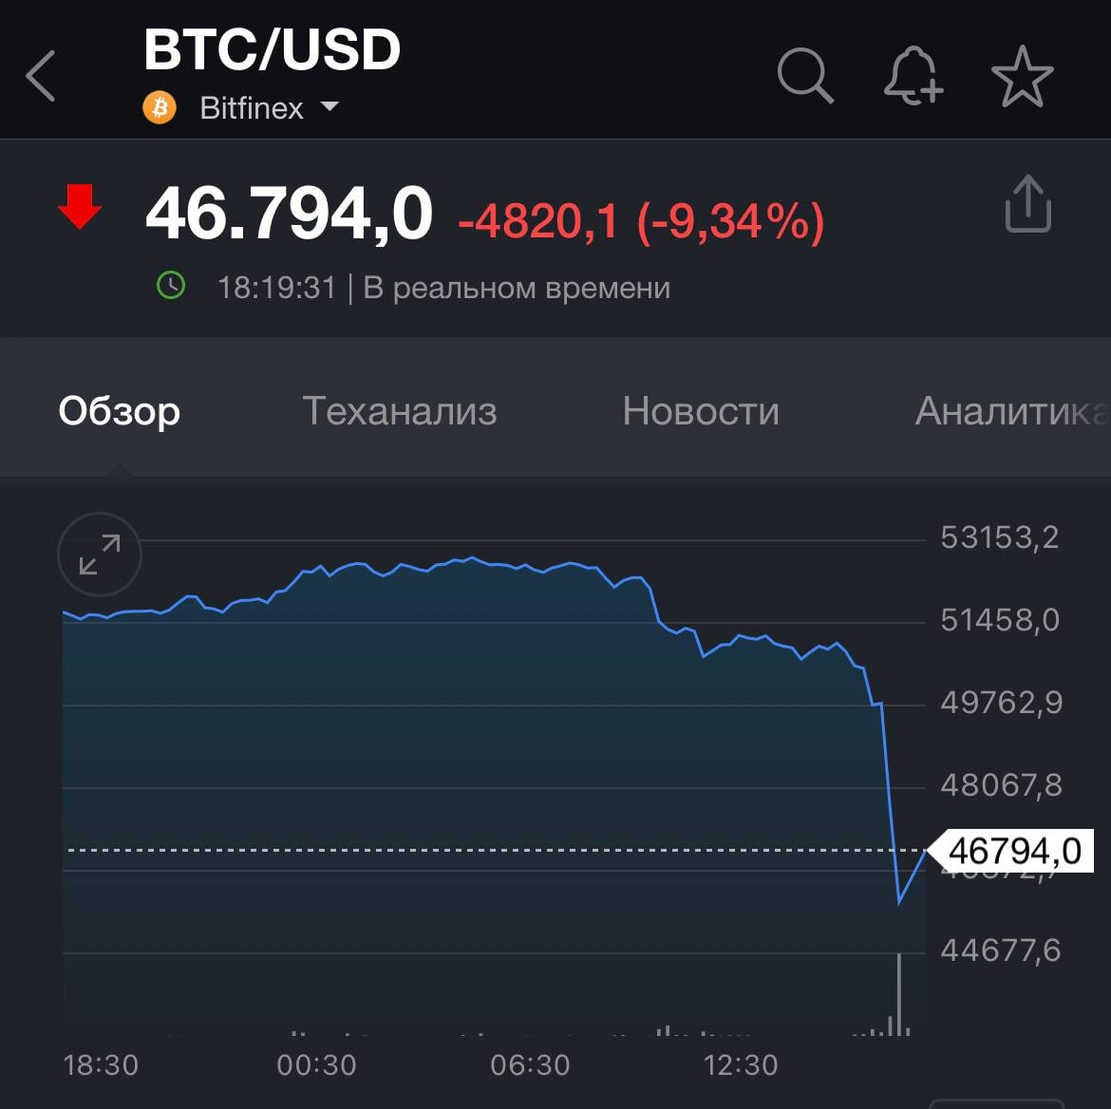The image size is (1111, 1109).
Task: Open the Bitfinex exchange dropdown
Action: click(251, 108)
